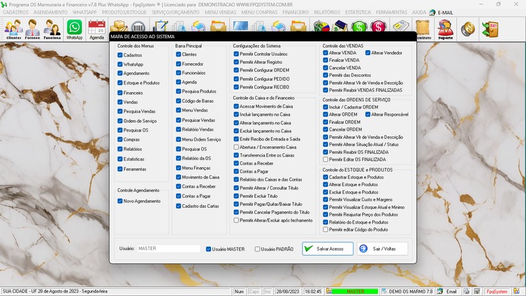526x296 pixels.
Task: Toggle the Cadastro das Cartas checkbox
Action: click(x=178, y=206)
